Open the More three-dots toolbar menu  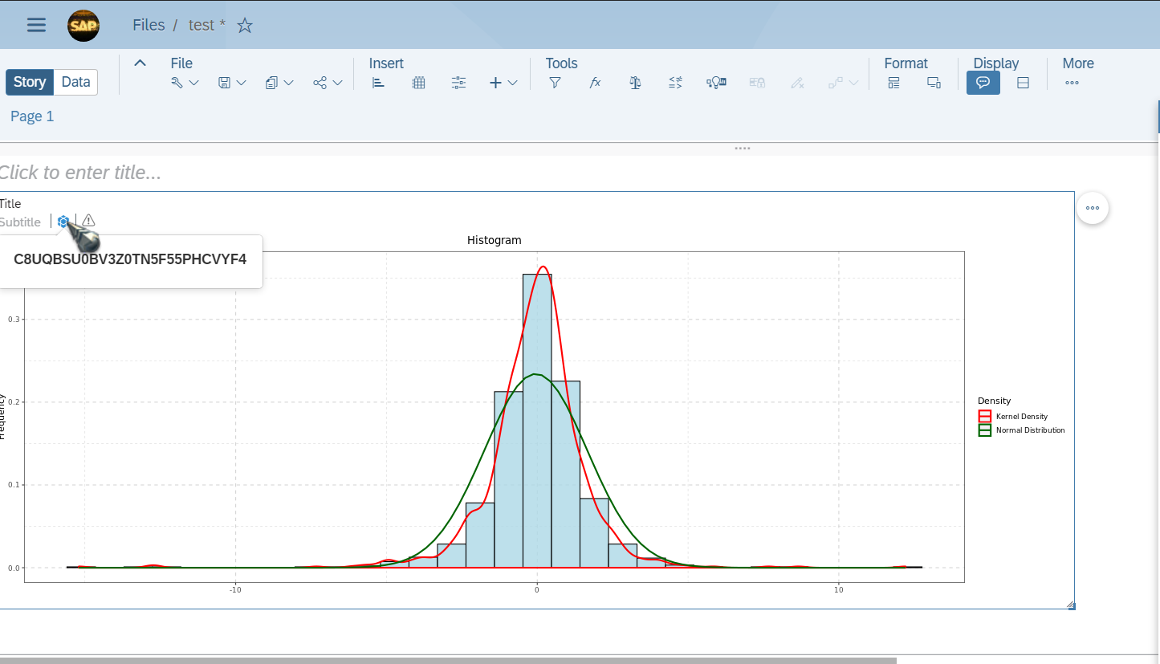(1072, 82)
